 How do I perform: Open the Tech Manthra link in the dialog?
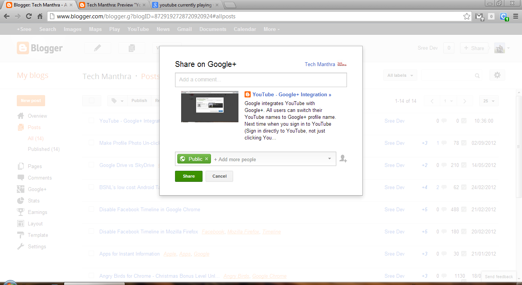click(x=320, y=64)
